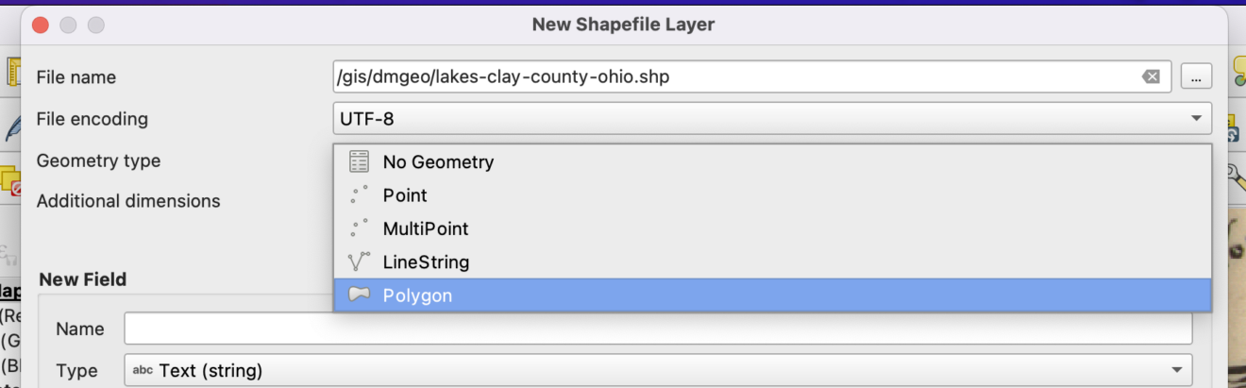Click the feather quill icon behind the dialog
The width and height of the screenshot is (1246, 388).
click(x=13, y=127)
